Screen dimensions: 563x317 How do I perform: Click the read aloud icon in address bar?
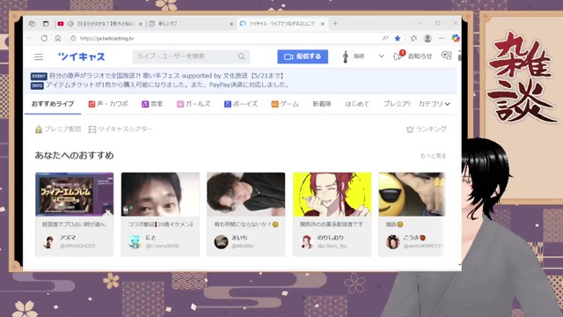tap(385, 38)
